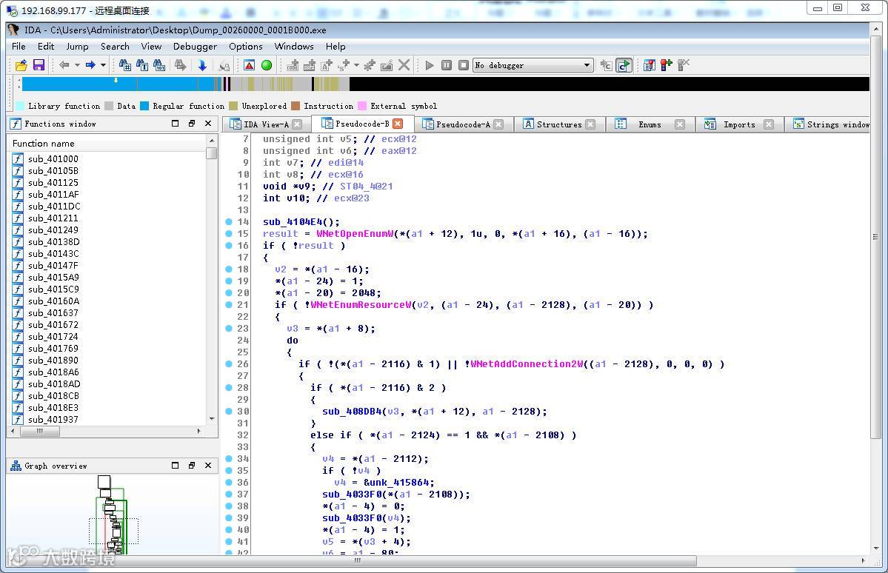Viewport: 888px width, 573px height.
Task: Click the blue down-arrow jump icon
Action: tap(202, 65)
